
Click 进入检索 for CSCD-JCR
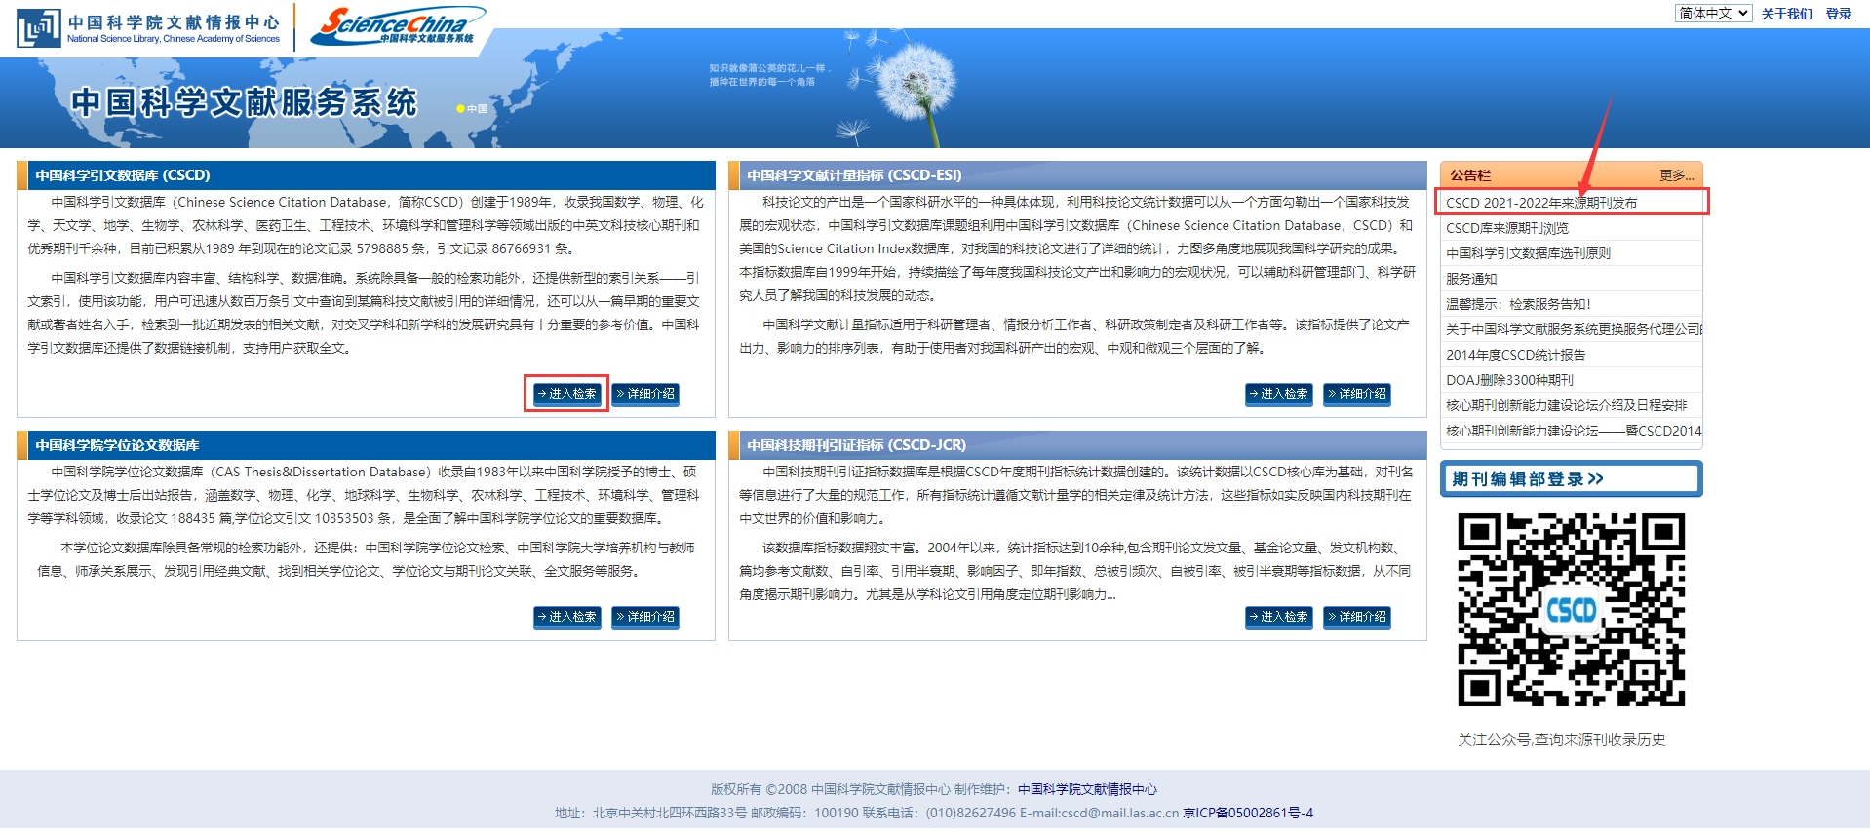[x=1279, y=617]
